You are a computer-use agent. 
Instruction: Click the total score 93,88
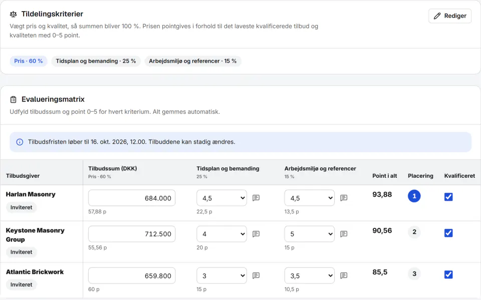(382, 194)
